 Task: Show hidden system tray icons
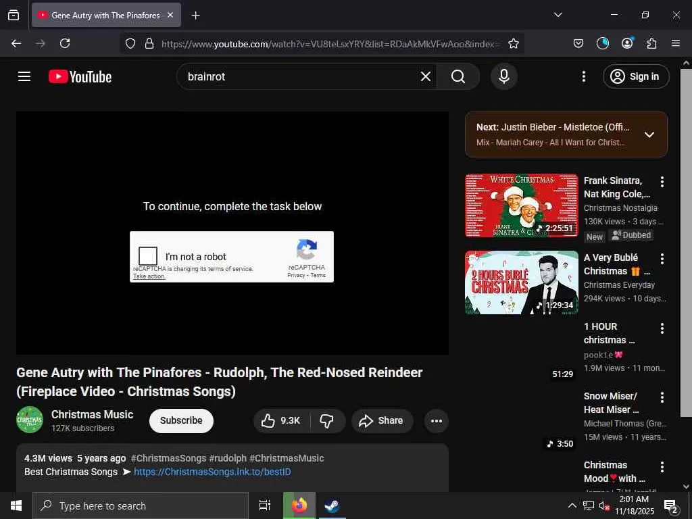(572, 505)
